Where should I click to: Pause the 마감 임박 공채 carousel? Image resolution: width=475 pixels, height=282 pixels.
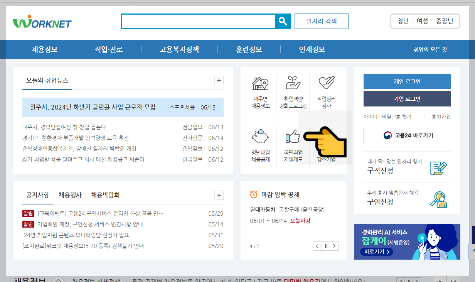[326, 246]
